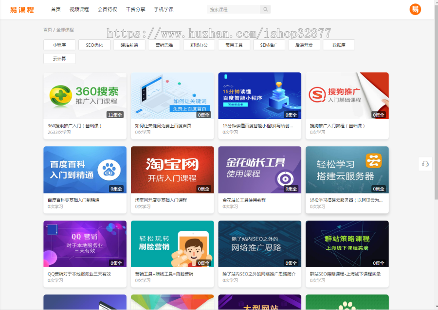Open the 会员特权 page
The height and width of the screenshot is (310, 438).
pos(108,9)
